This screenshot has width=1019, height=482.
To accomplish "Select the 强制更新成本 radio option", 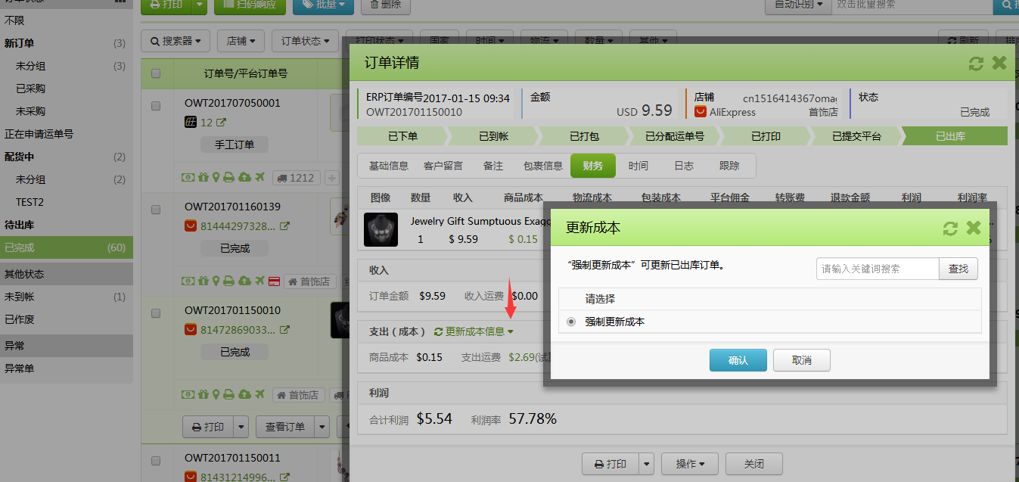I will 570,322.
